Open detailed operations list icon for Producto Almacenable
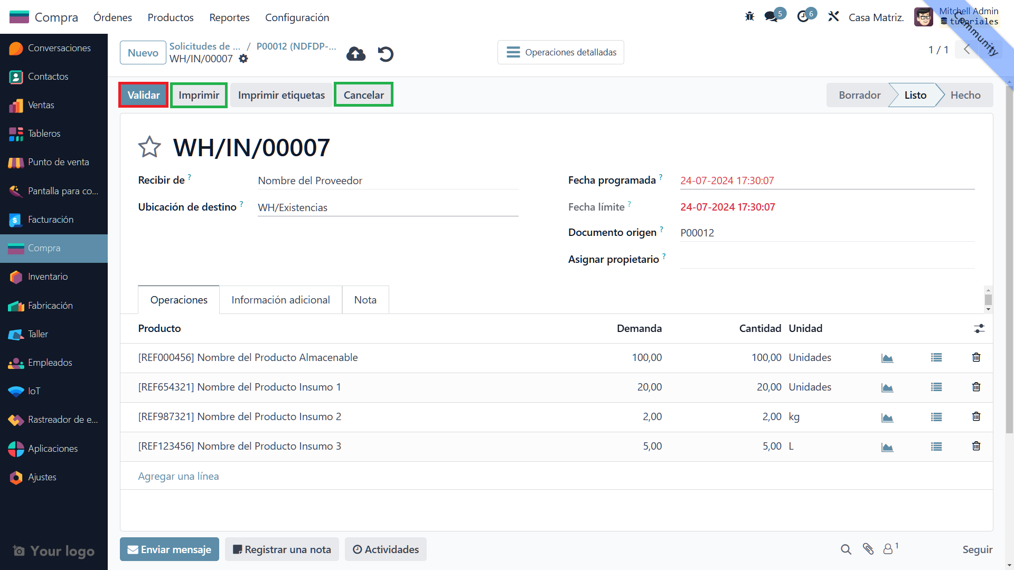 (936, 358)
